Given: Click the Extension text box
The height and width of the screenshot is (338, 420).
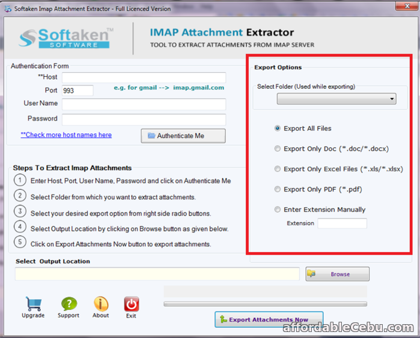Looking at the screenshot, I should [x=342, y=223].
